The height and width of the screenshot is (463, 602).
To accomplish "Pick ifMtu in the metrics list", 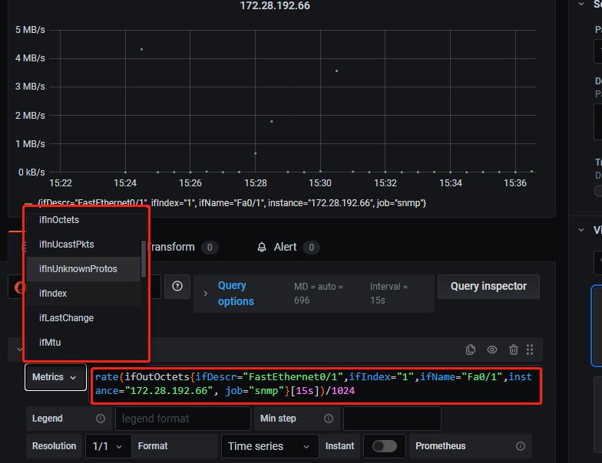I will coord(83,343).
